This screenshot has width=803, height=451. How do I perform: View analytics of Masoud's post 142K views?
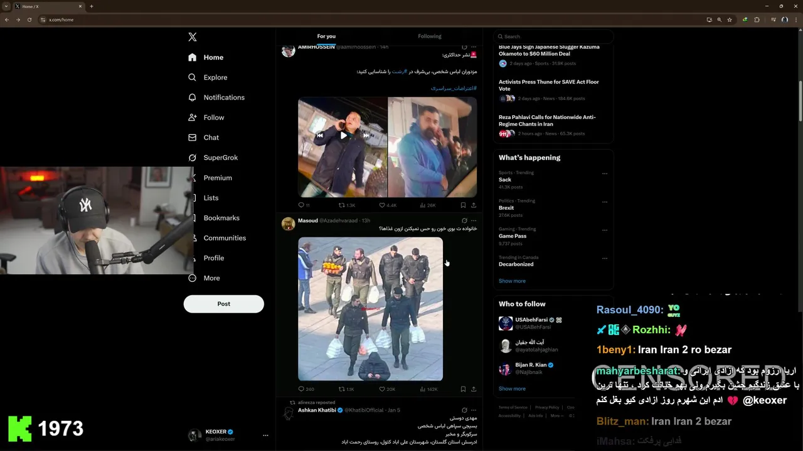[x=428, y=389]
